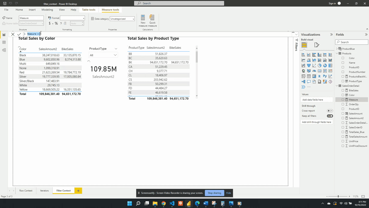Select the Python visual icon
This screenshot has width=369, height=208.
(325, 76)
